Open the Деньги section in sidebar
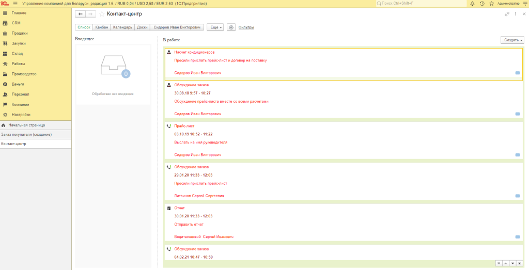 (18, 84)
